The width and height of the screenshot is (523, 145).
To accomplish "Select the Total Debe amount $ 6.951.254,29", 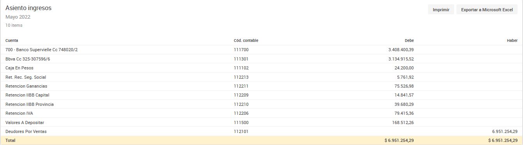I will [x=399, y=140].
